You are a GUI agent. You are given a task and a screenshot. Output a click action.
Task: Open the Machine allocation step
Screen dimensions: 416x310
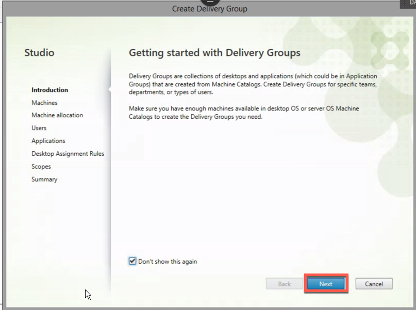coord(57,115)
